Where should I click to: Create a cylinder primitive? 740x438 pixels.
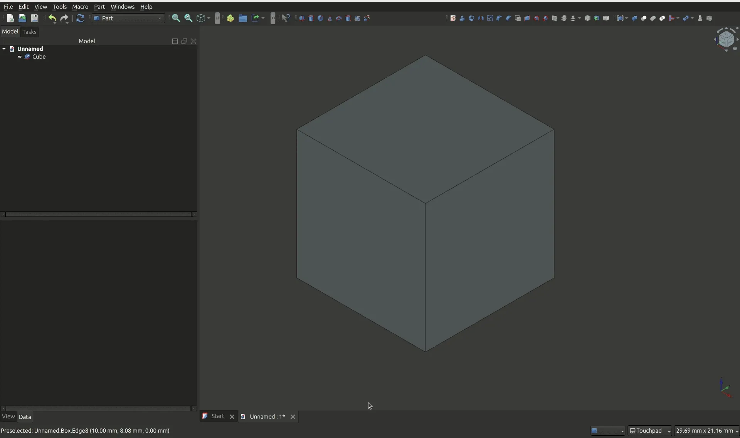point(311,18)
